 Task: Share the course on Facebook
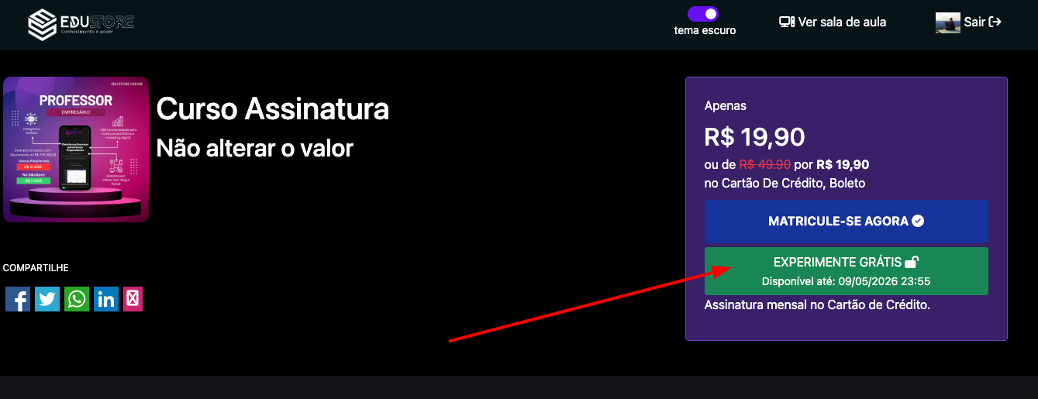(18, 299)
